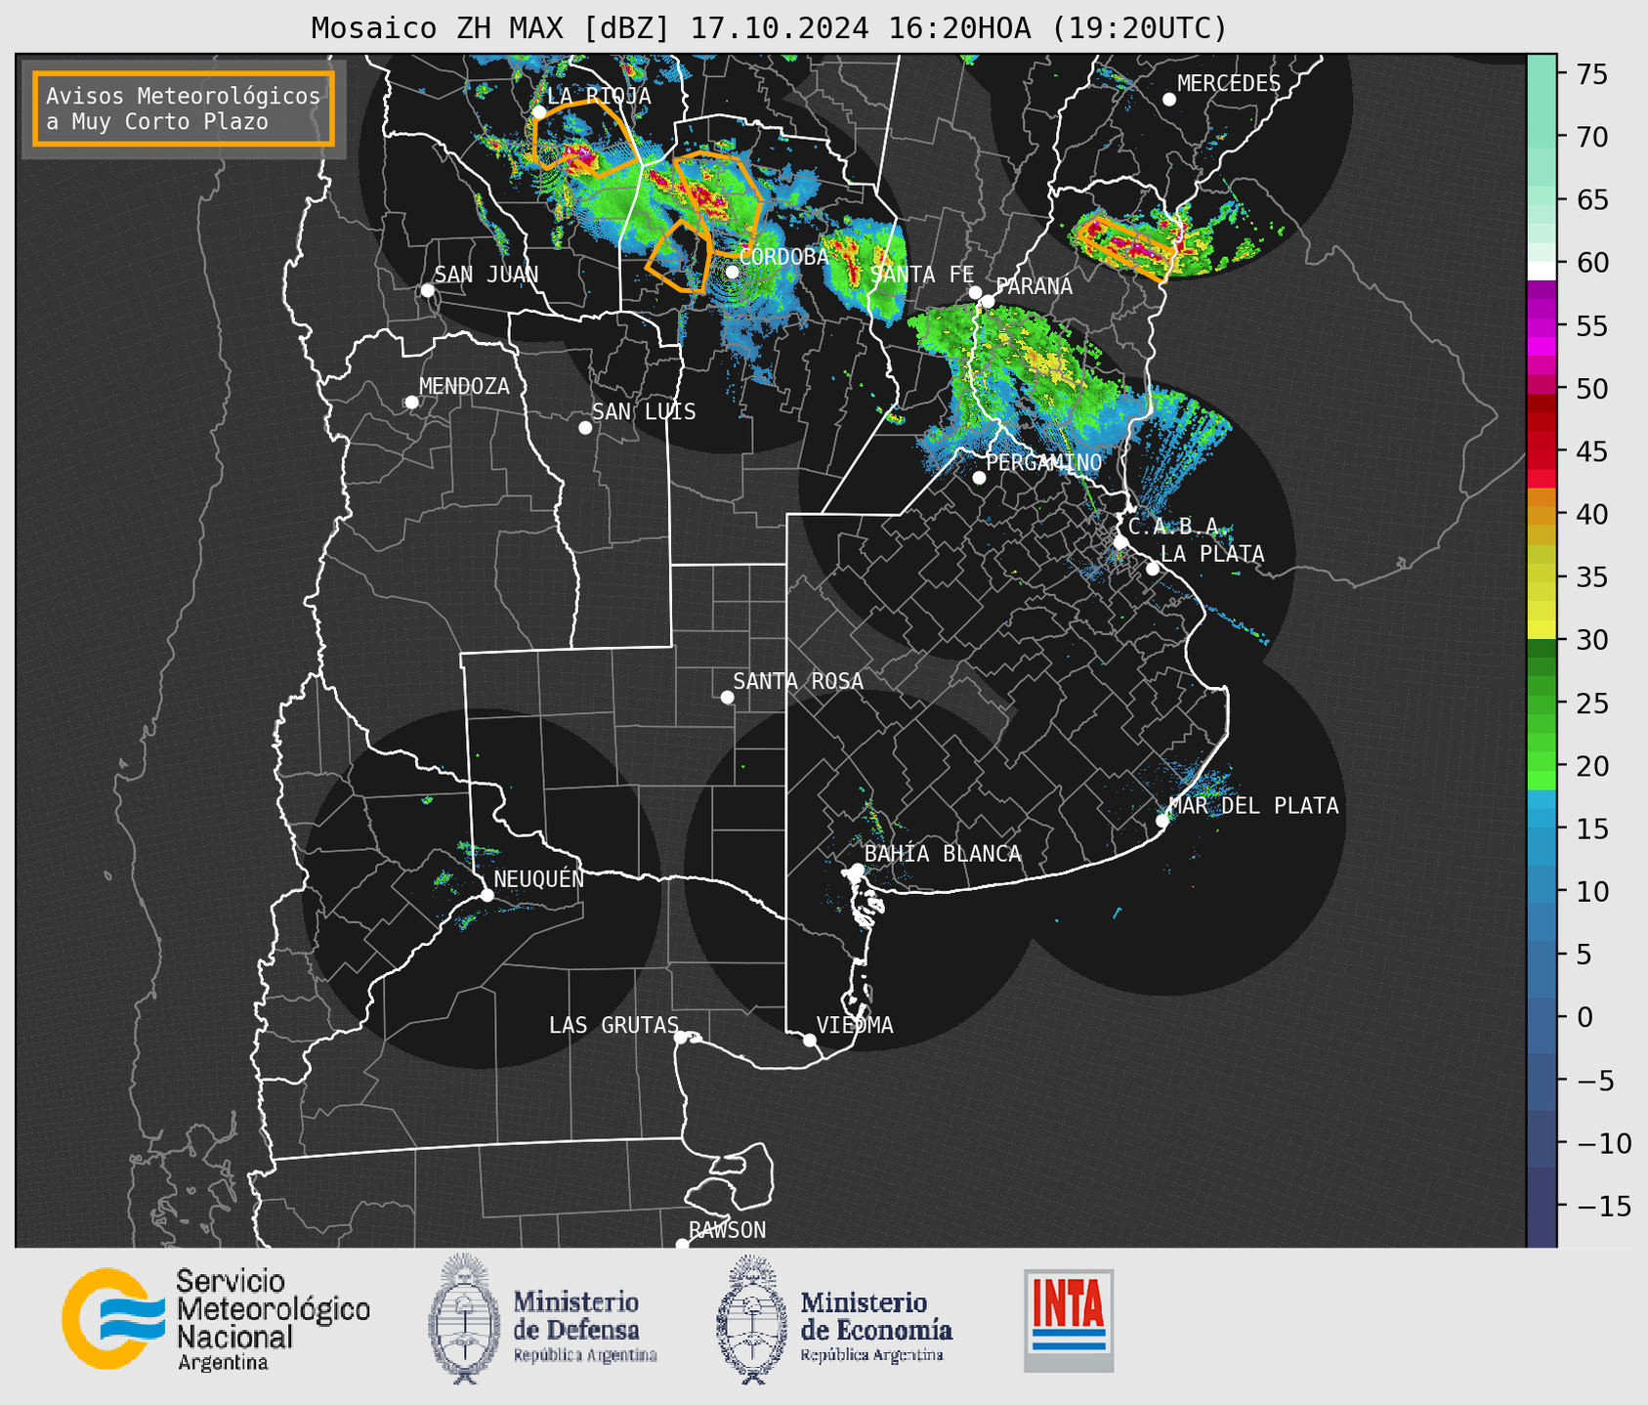The height and width of the screenshot is (1405, 1648).
Task: Click the 60 dBZ white band on color scale
Action: click(1542, 271)
